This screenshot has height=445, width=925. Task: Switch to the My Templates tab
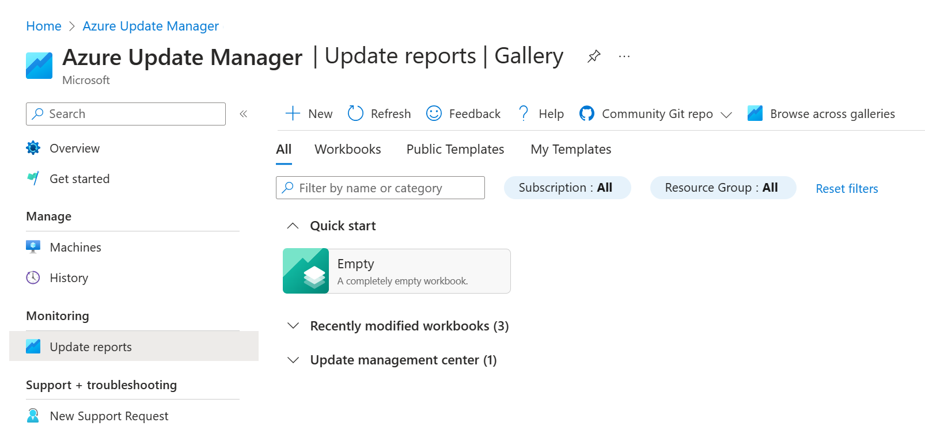(x=571, y=149)
